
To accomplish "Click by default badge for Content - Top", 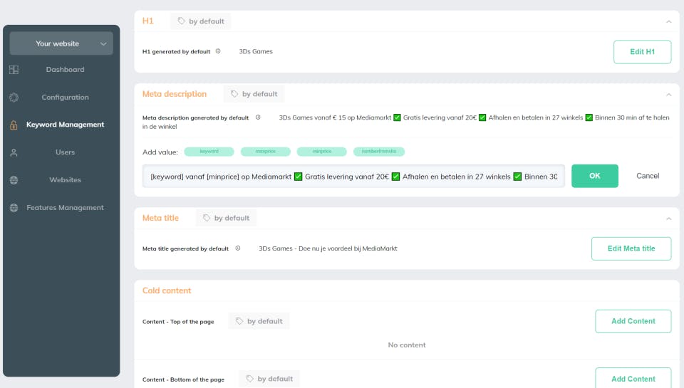I will [x=259, y=321].
